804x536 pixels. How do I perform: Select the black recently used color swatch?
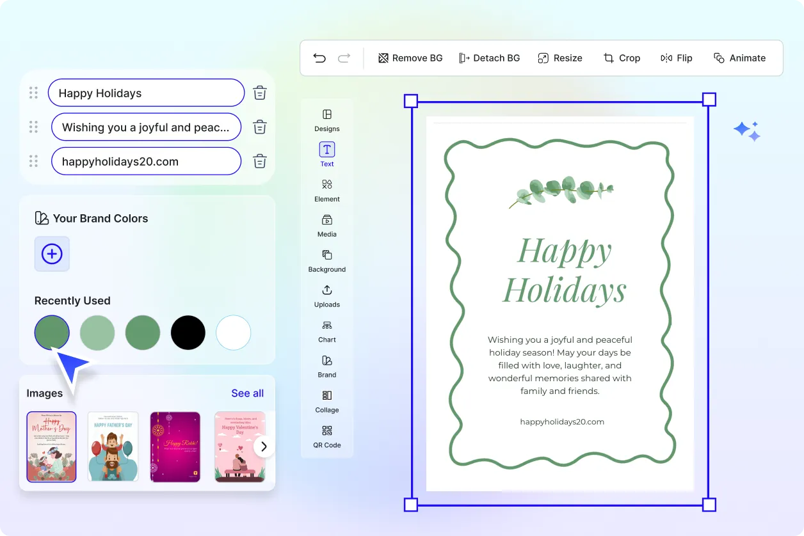(x=188, y=332)
